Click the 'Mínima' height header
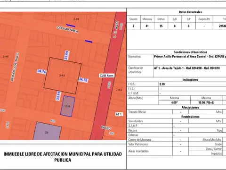 click(174, 98)
